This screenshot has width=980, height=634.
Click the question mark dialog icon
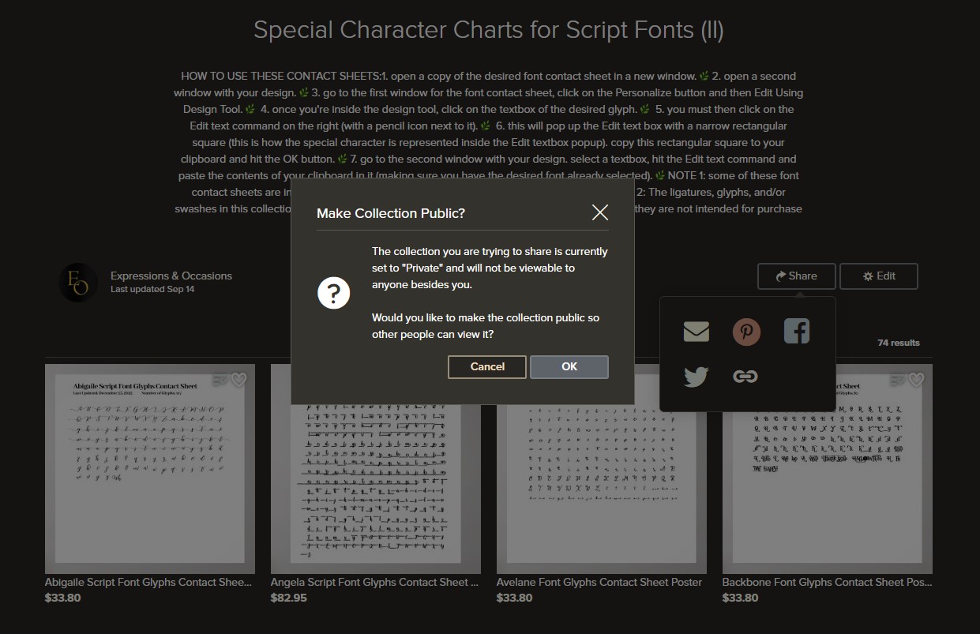[x=333, y=294]
